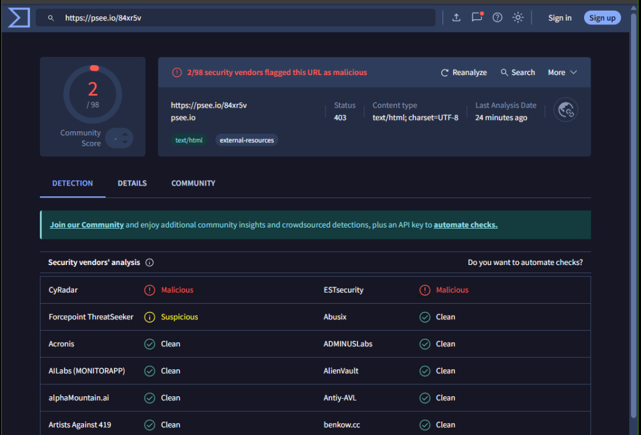Click the 24 minutes ago analysis date

tap(501, 117)
